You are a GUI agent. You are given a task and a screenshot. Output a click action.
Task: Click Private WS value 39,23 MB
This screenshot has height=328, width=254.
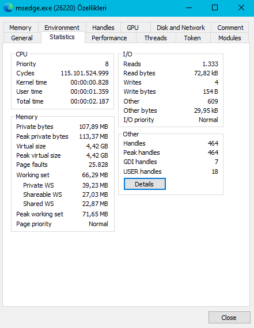(x=95, y=185)
